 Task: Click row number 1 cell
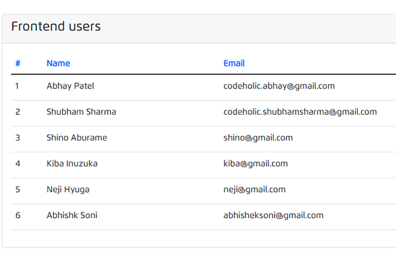pos(17,86)
